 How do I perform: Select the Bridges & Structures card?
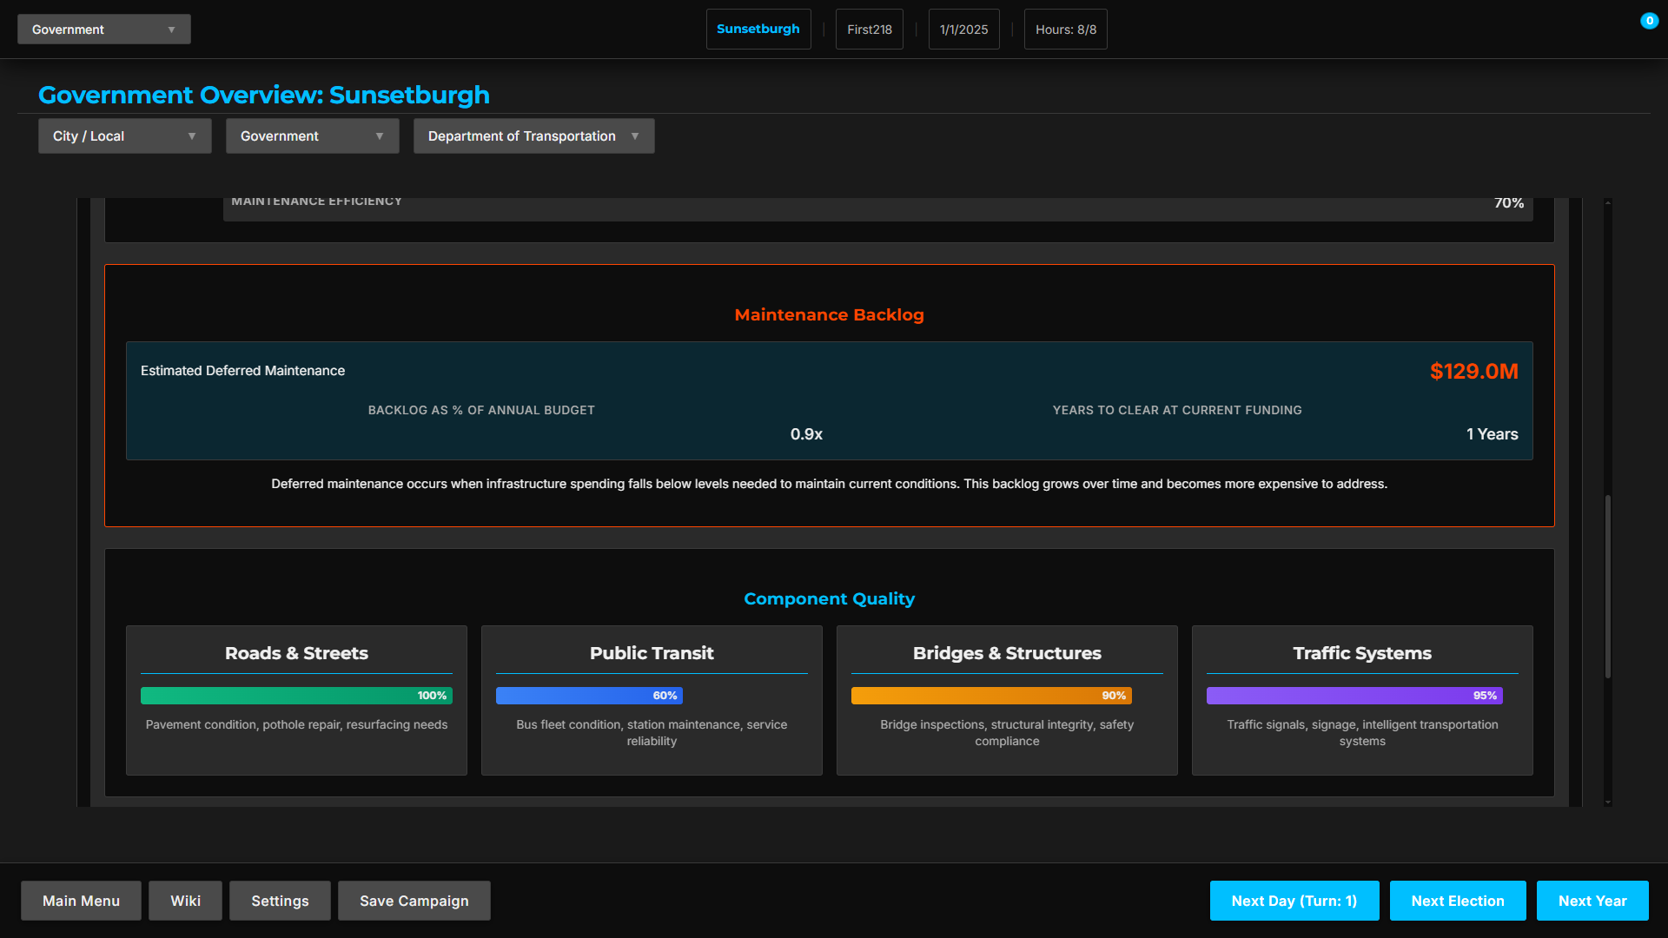click(1007, 700)
